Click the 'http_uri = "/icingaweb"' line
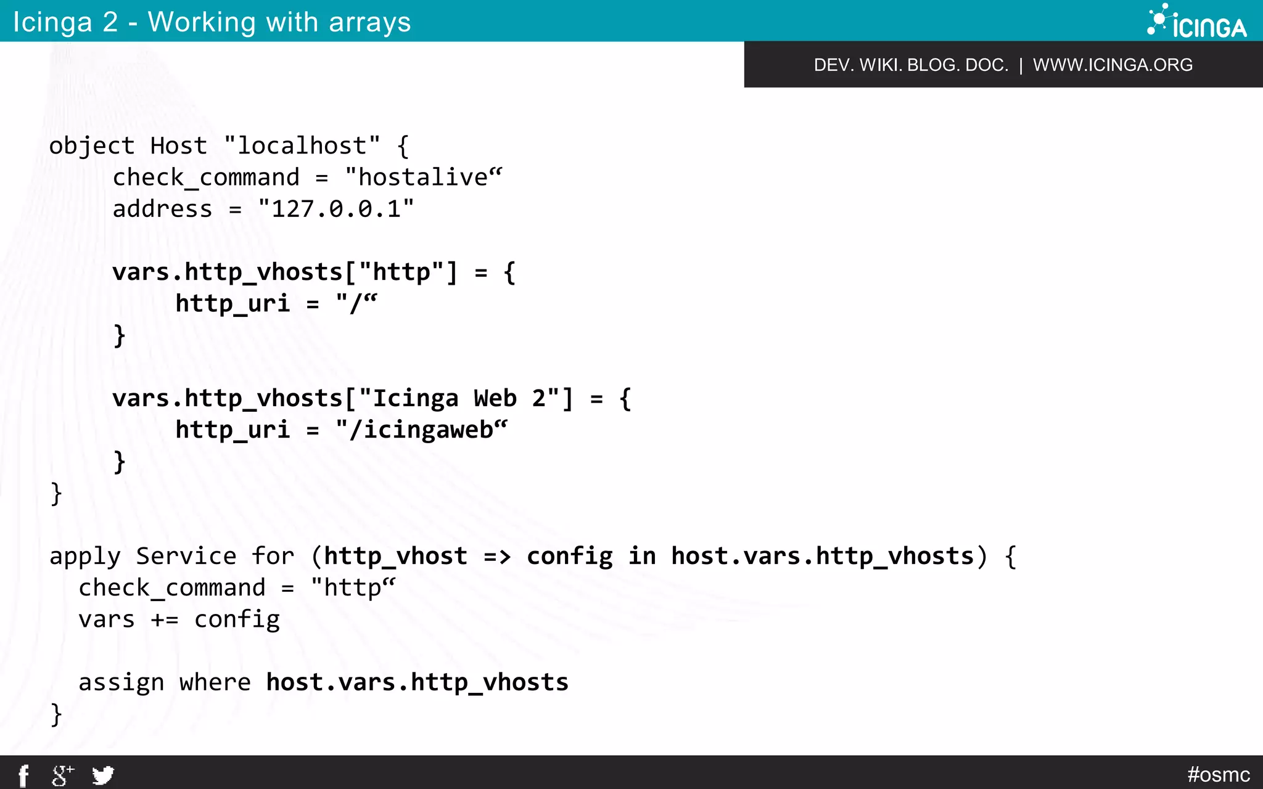Viewport: 1263px width, 789px height. pos(341,430)
